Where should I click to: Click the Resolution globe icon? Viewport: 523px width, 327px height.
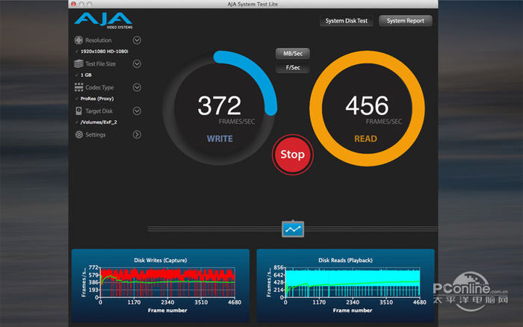(78, 40)
